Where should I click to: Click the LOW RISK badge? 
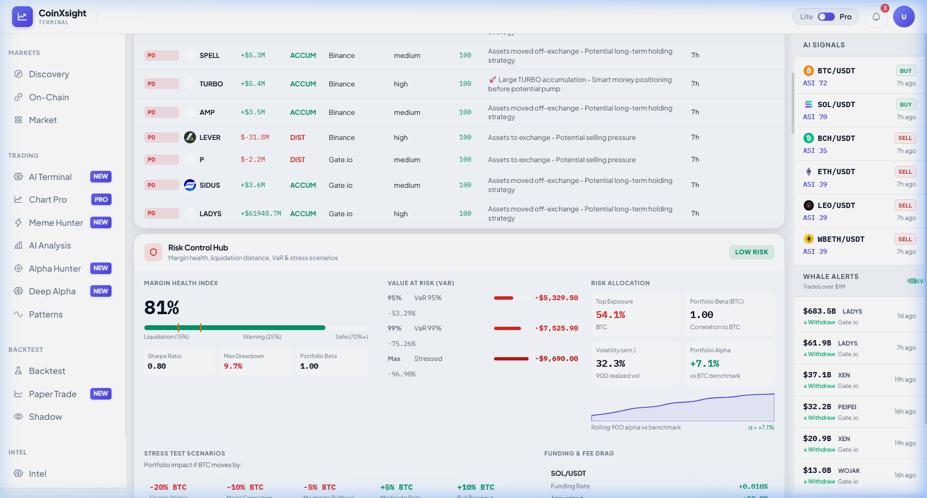tap(751, 252)
